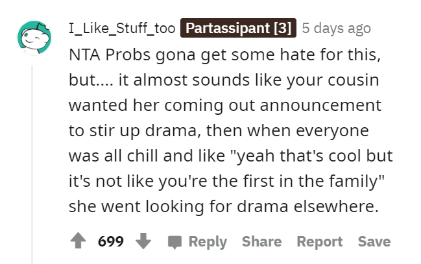
Task: Click the line 'wanted her coming out announcement'
Action: point(225,106)
